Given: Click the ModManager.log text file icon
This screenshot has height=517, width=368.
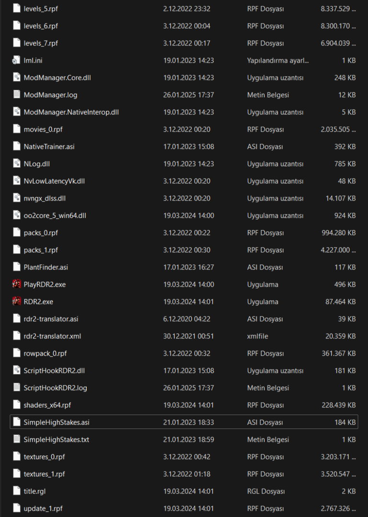Looking at the screenshot, I should tap(17, 95).
